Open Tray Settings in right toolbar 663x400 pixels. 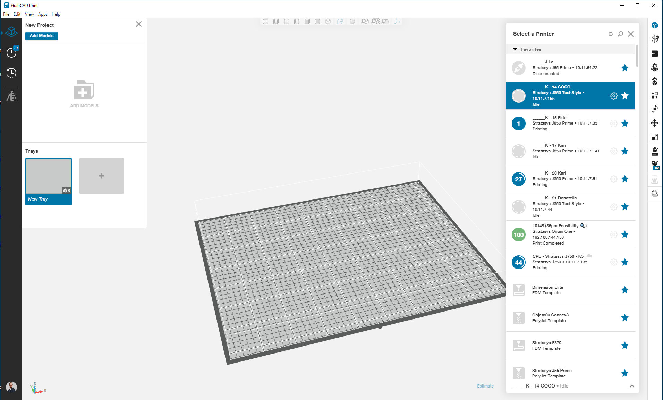[x=654, y=67]
